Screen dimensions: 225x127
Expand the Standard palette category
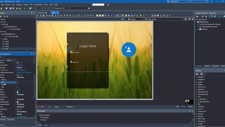[197, 77]
